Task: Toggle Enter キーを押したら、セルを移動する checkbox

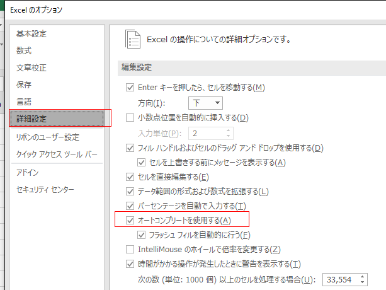Action: click(130, 88)
